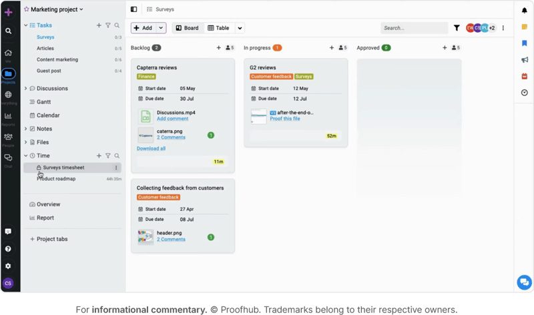Open Surveys timesheet three-dot options
The height and width of the screenshot is (315, 534).
pos(116,168)
